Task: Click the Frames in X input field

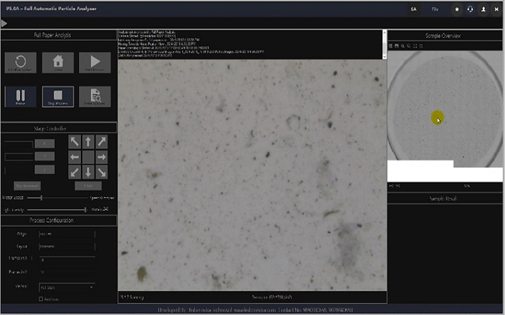Action: [x=67, y=260]
